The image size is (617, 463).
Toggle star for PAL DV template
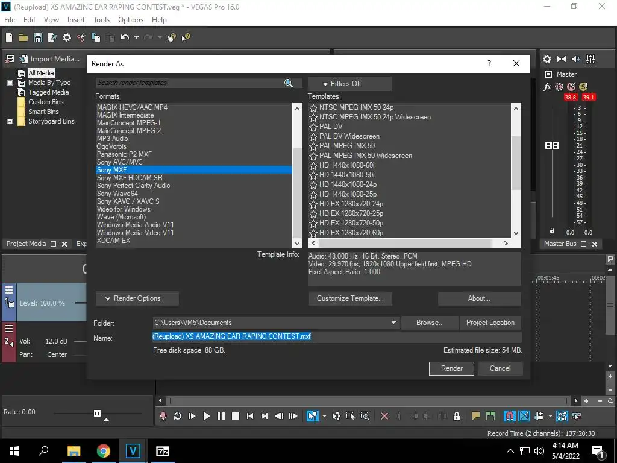[x=313, y=127]
